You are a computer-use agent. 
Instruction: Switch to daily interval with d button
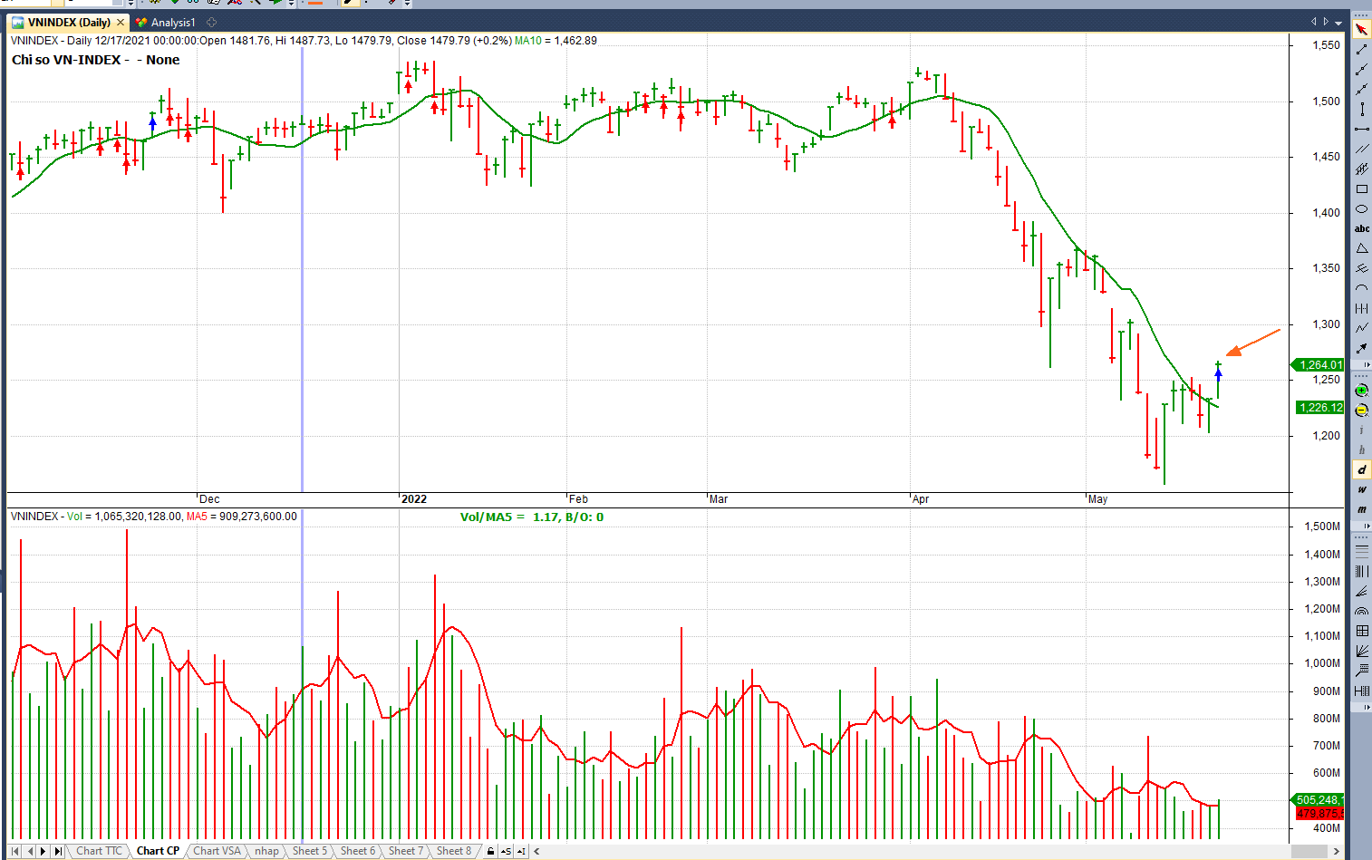pyautogui.click(x=1361, y=469)
